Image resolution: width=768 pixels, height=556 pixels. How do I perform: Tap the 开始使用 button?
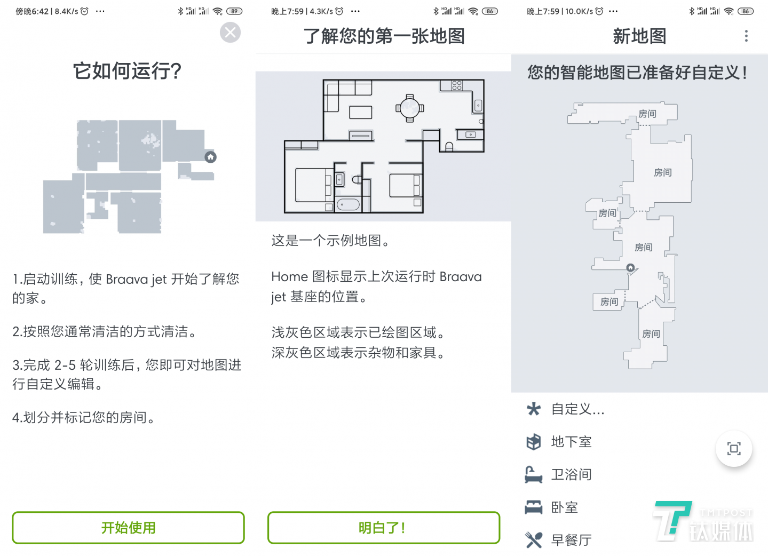(128, 528)
